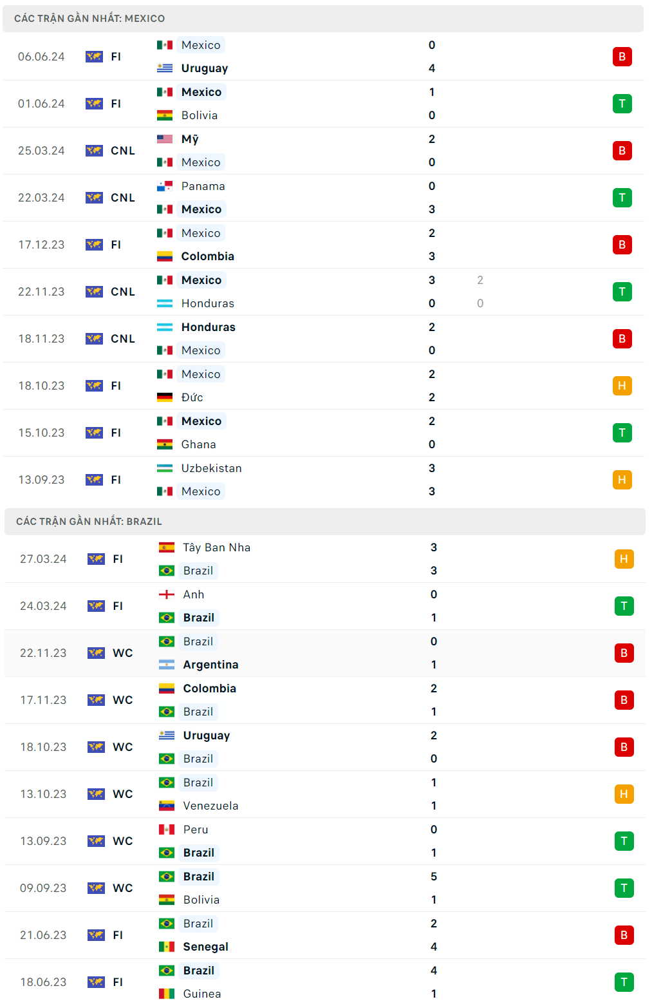652x1006 pixels.
Task: Select the 'Các trận gần nhất: Brazil' header
Action: (89, 522)
